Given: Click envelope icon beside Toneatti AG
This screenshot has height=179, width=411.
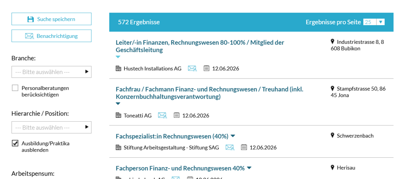Looking at the screenshot, I should pyautogui.click(x=162, y=116).
